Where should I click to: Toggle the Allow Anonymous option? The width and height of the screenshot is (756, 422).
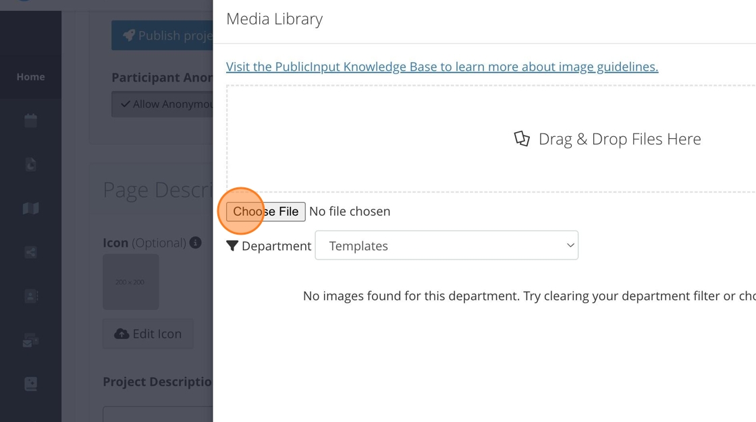coord(163,104)
